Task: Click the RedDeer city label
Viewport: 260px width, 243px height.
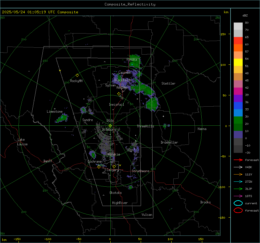Action: pos(122,88)
